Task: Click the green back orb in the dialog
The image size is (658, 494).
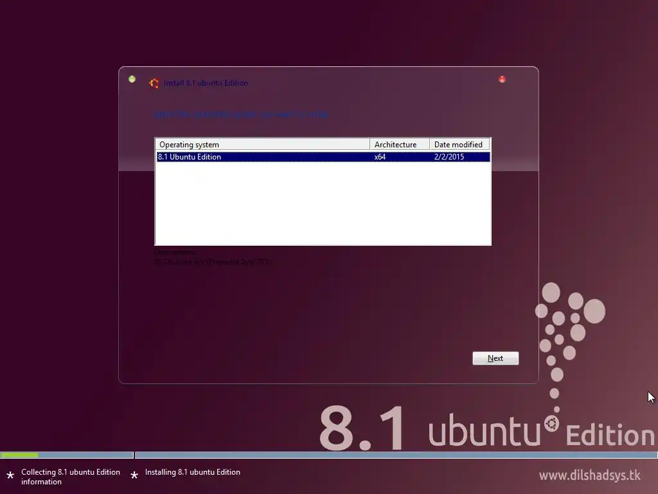Action: tap(132, 79)
